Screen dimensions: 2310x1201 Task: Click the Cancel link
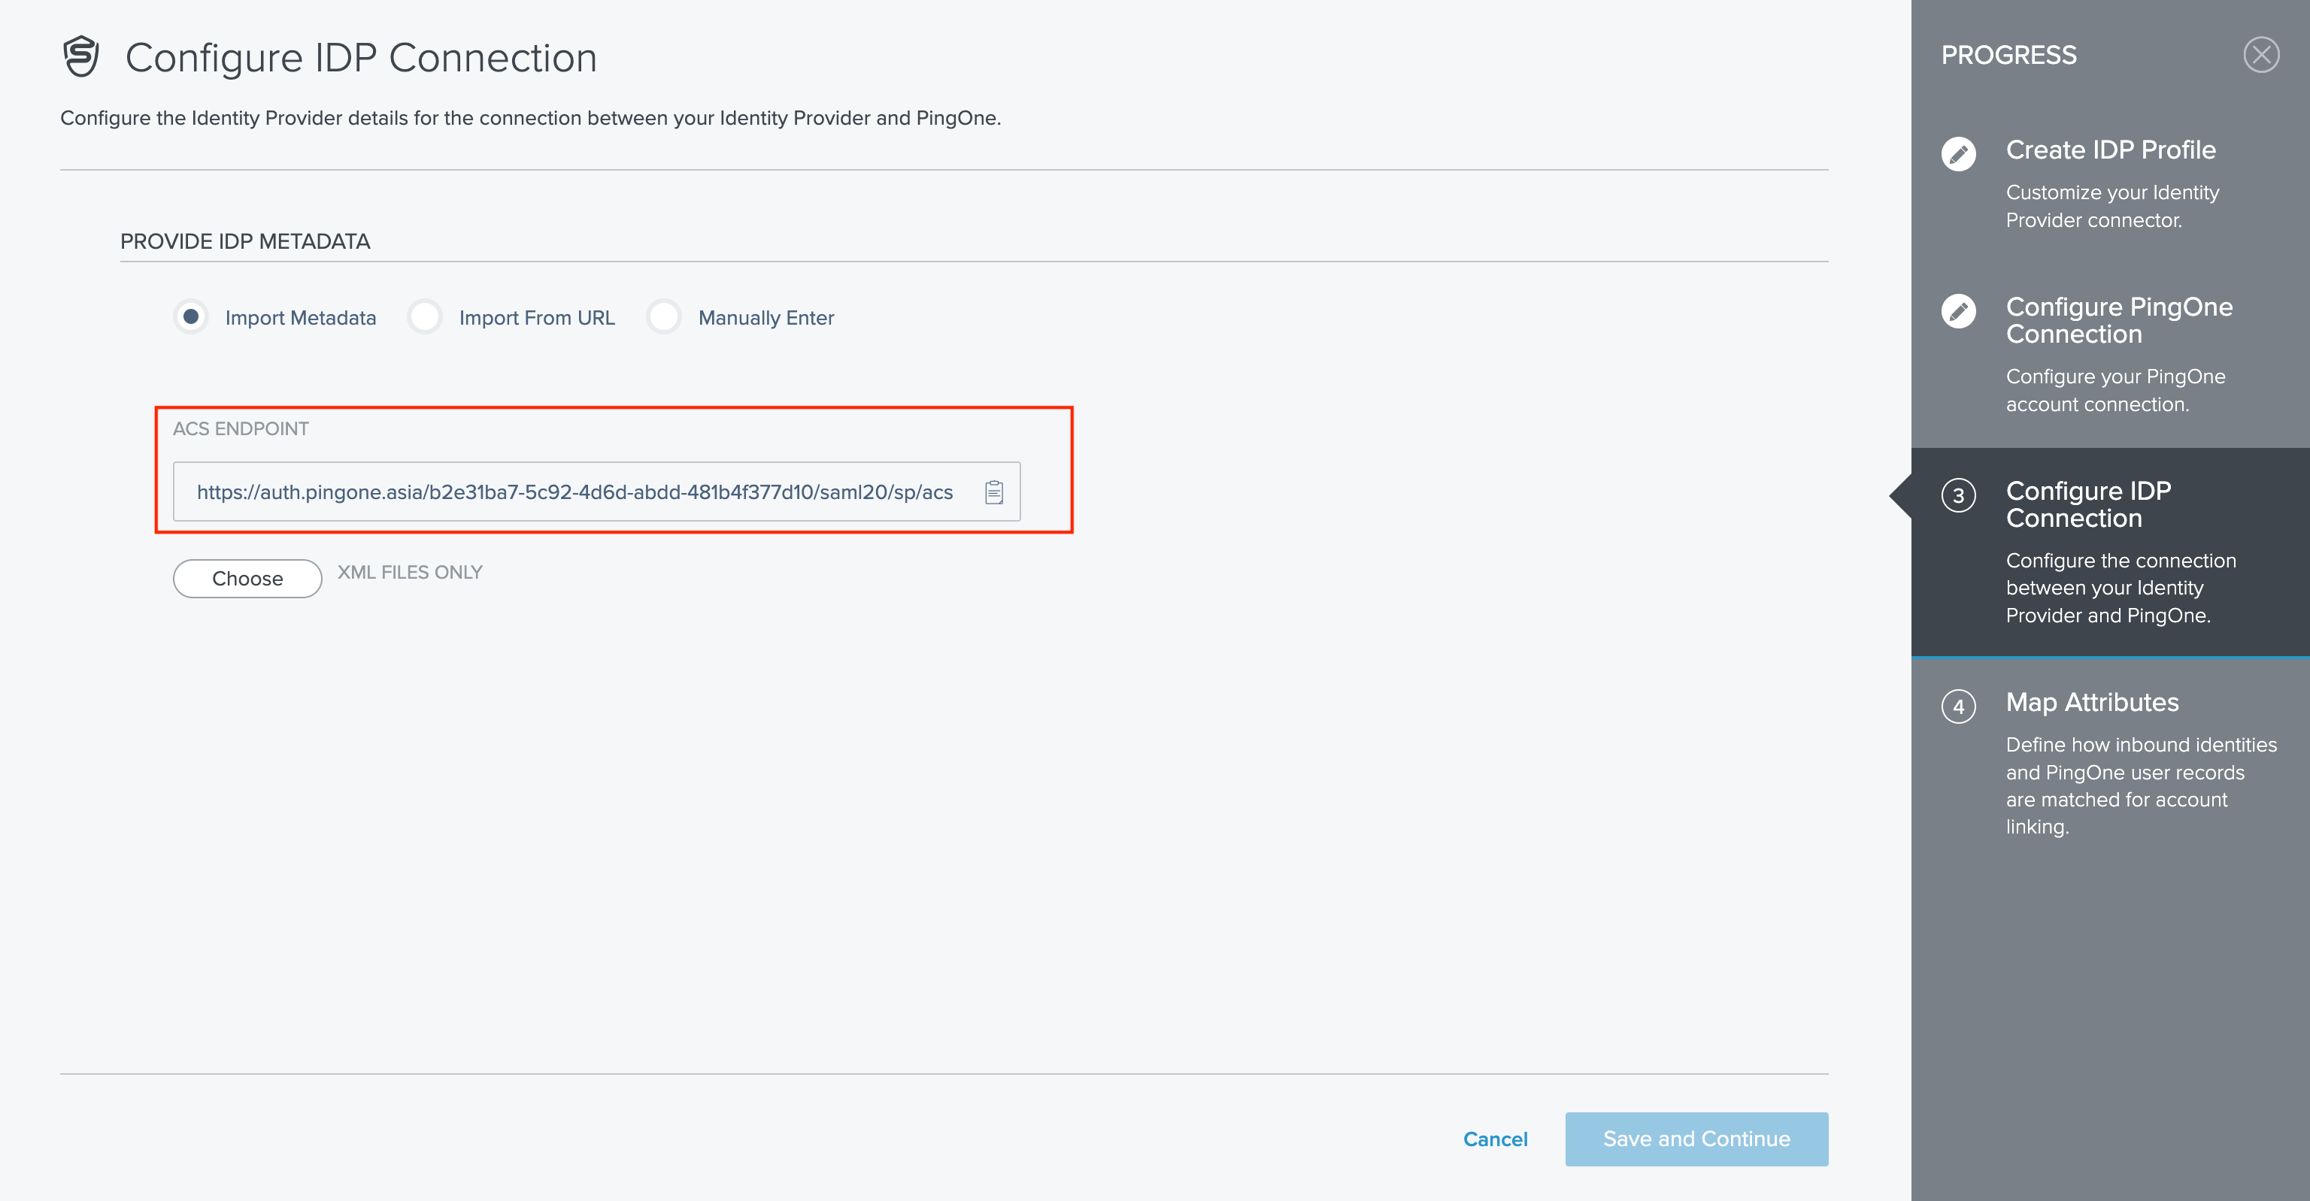[x=1495, y=1139]
